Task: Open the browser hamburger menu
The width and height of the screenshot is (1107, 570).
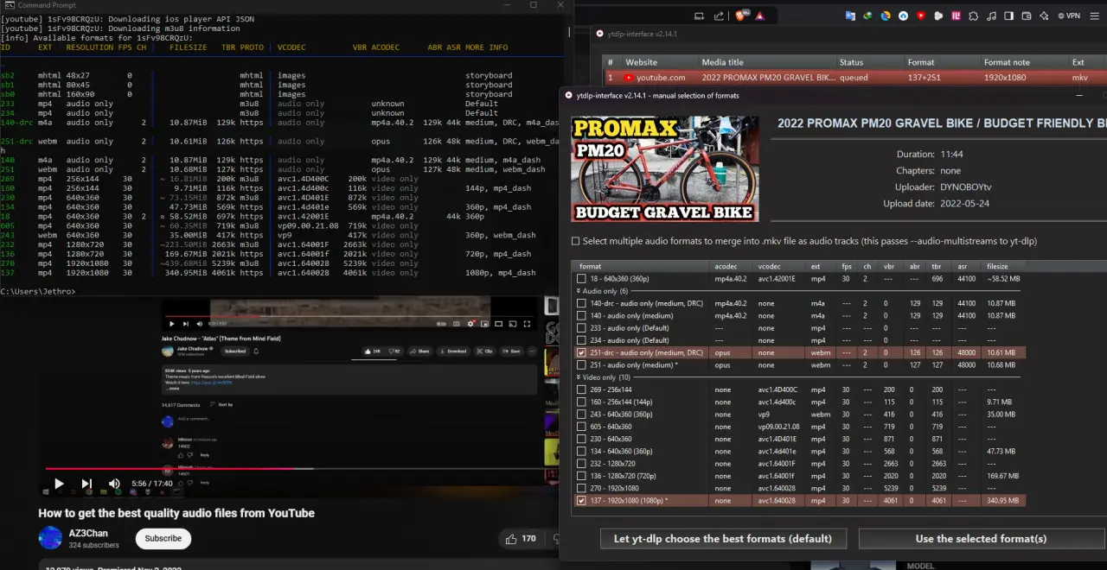Action: pos(1094,16)
